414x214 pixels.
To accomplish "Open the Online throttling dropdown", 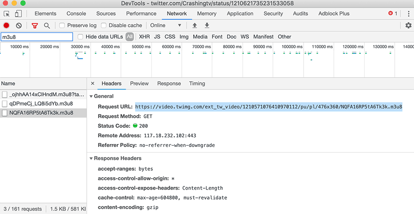I will (x=166, y=26).
